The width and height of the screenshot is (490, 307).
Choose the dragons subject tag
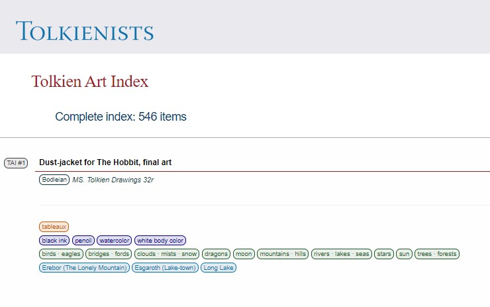[x=216, y=254]
